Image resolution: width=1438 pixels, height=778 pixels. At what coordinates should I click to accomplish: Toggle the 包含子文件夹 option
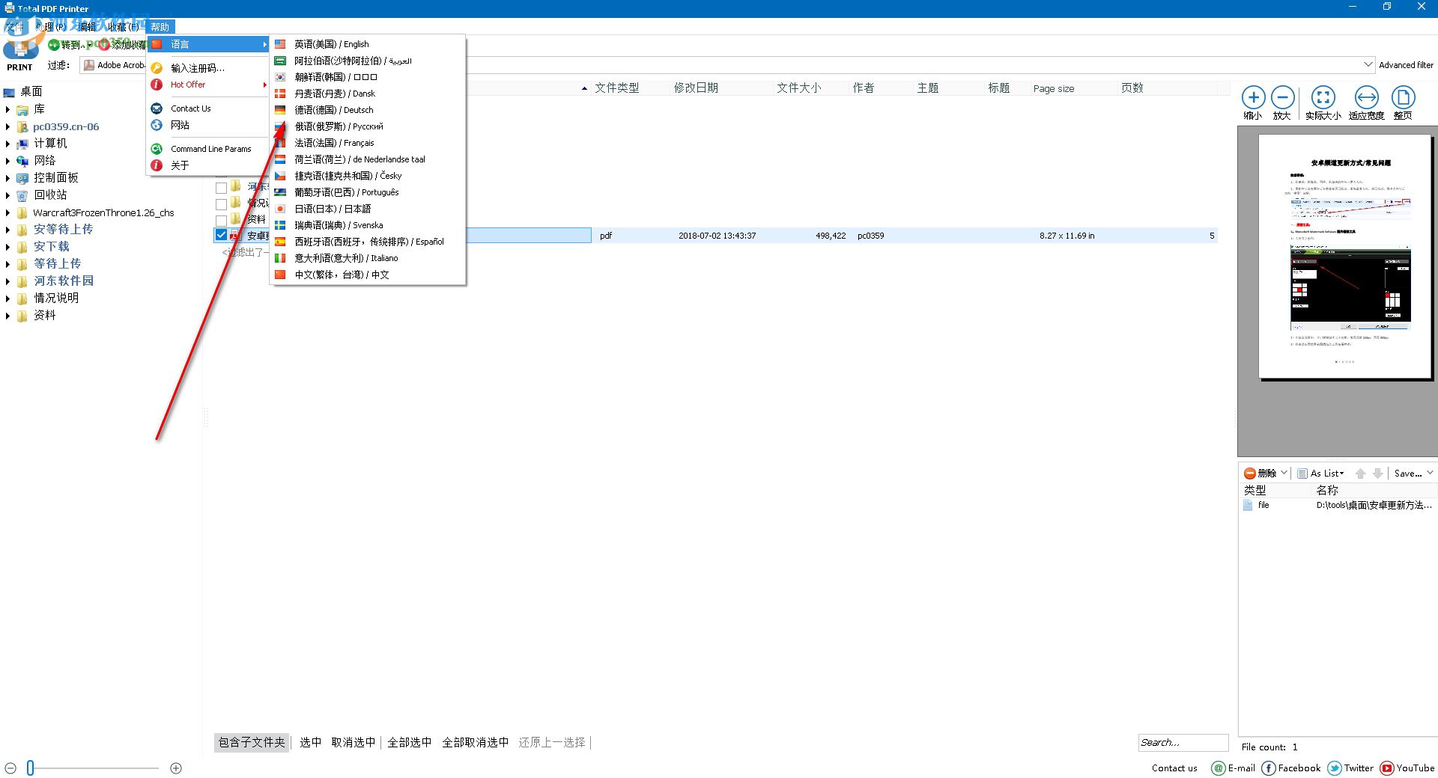251,742
